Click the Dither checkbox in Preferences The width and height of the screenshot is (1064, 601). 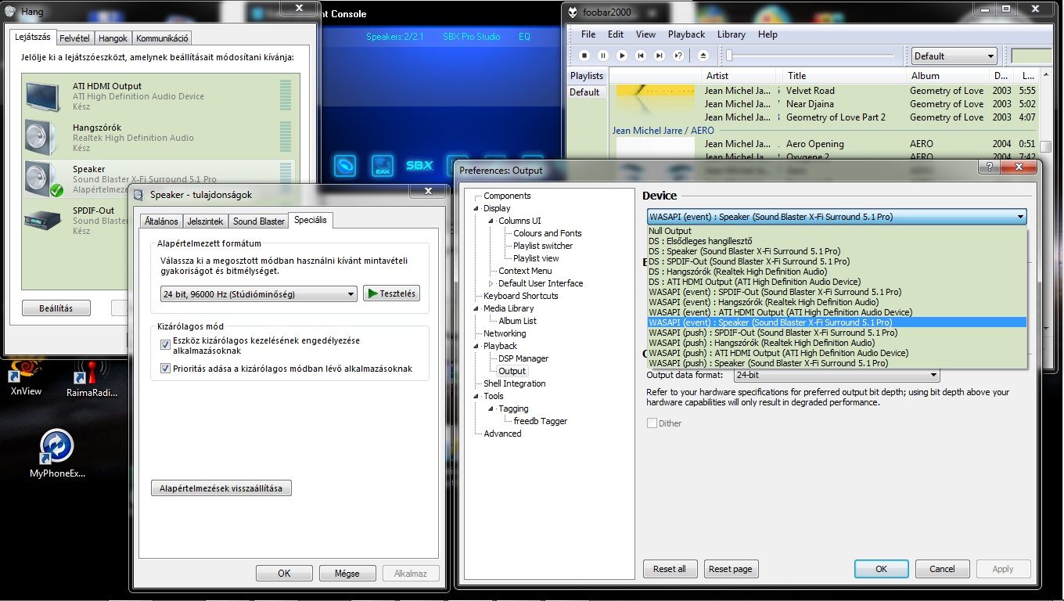pyautogui.click(x=652, y=423)
